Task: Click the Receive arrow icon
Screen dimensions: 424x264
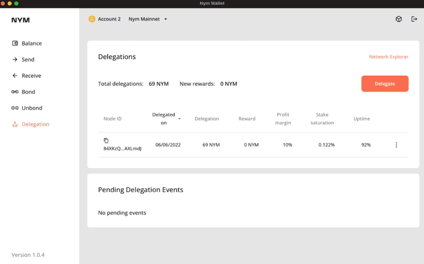Action: pos(15,76)
